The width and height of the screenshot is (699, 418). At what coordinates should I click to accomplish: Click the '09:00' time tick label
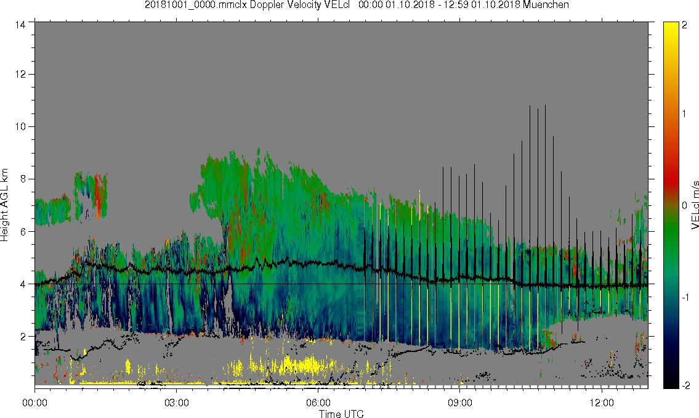(x=460, y=403)
